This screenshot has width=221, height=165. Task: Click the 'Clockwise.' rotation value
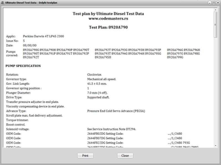[x=94, y=74]
